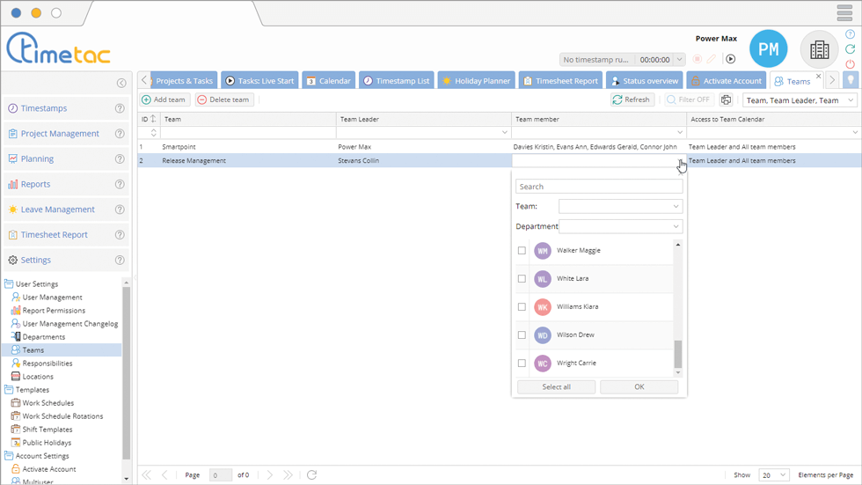This screenshot has height=485, width=862.
Task: Switch to the Holiday Planner tab
Action: [x=476, y=81]
